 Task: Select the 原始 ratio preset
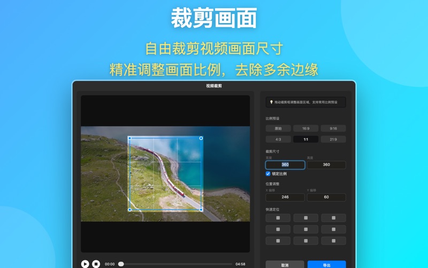pos(278,128)
